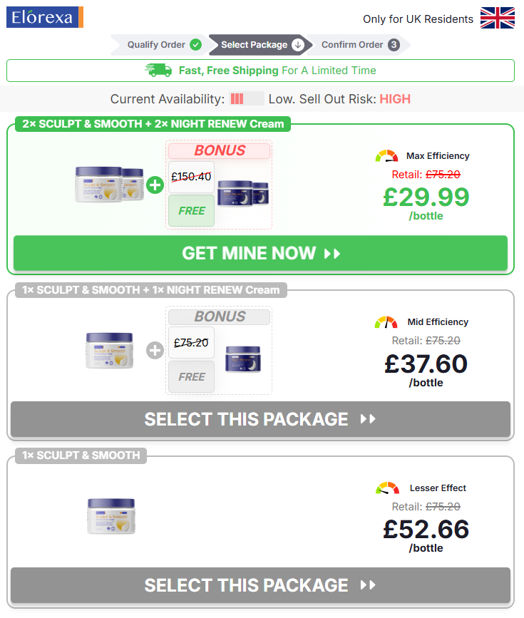Click the two Sculpt & Smooth jars image

click(110, 185)
